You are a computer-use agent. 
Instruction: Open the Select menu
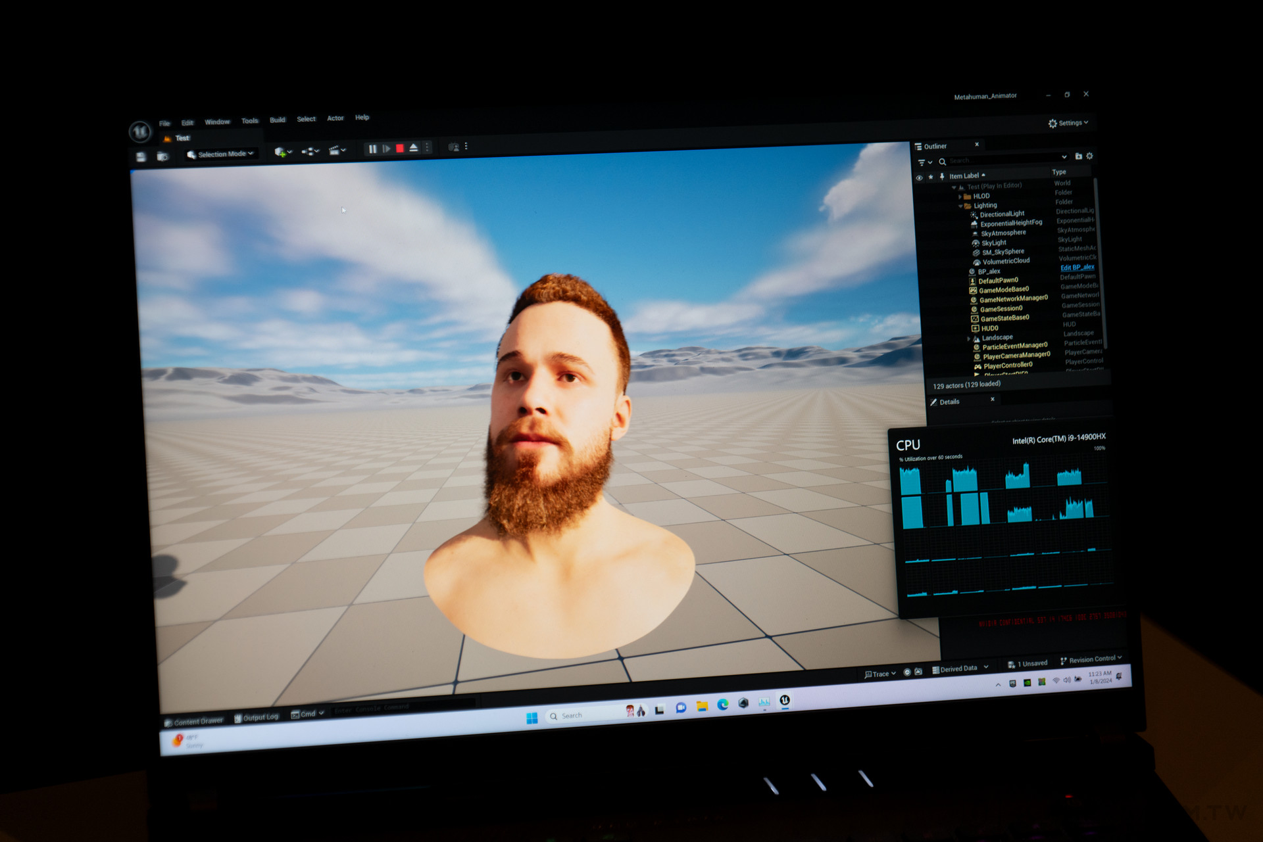(306, 119)
